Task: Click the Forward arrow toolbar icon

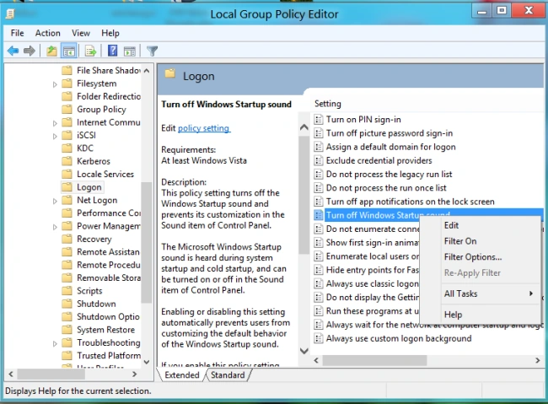Action: pos(30,51)
